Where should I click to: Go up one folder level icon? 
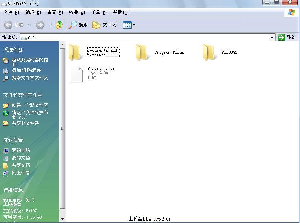pyautogui.click(x=59, y=25)
